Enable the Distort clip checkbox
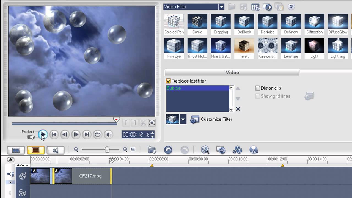 pos(257,88)
